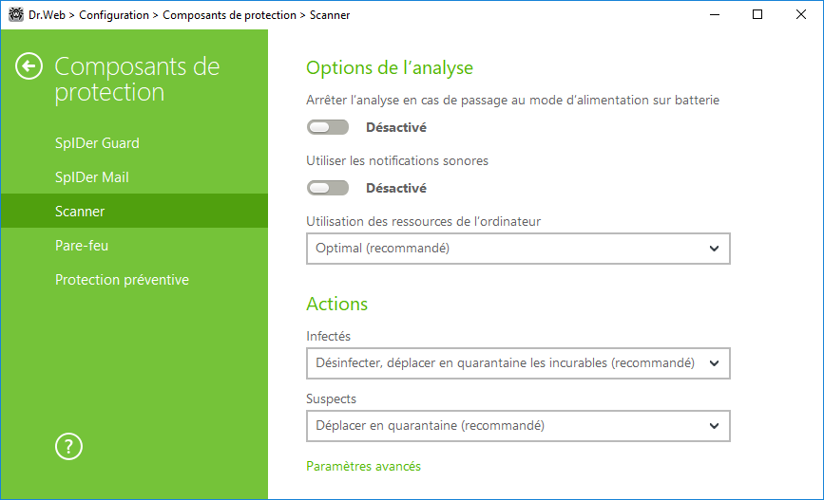Click the Suspects dropdown chevron arrow
Viewport: 824px width, 500px height.
pos(714,426)
